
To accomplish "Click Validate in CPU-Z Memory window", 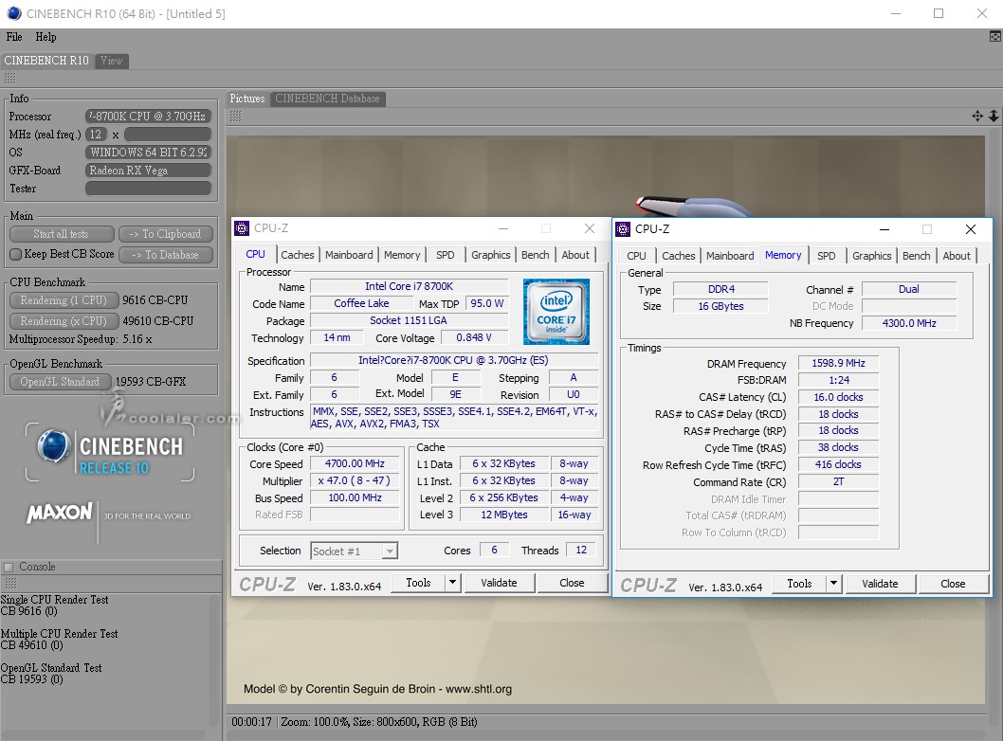I will pyautogui.click(x=880, y=584).
